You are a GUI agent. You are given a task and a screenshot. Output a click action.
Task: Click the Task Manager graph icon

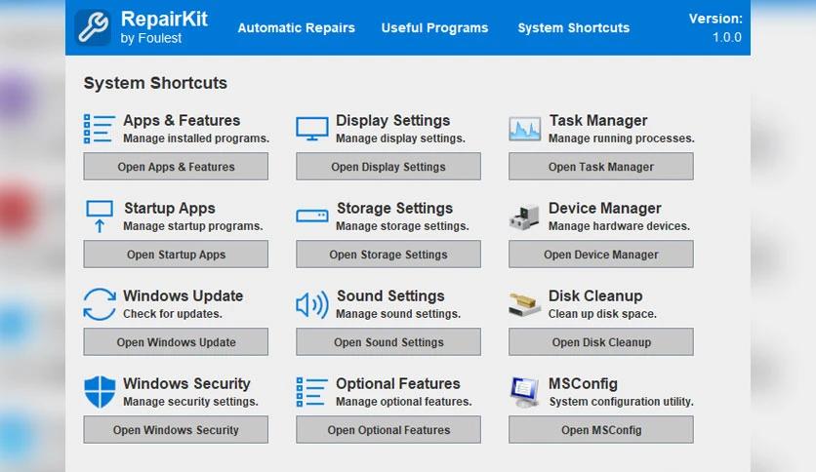524,129
